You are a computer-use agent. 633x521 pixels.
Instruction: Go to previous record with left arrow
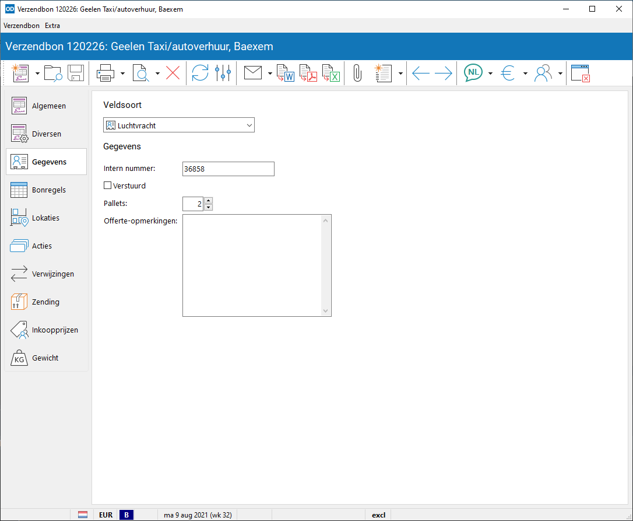421,73
